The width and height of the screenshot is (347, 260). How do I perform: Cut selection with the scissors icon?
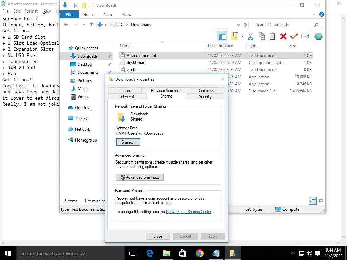coord(250,36)
